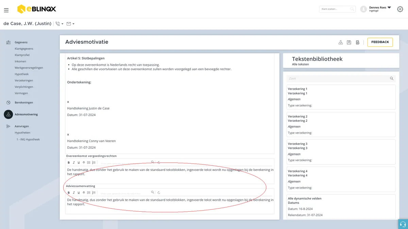Image resolution: width=408 pixels, height=229 pixels.
Task: Apply italic in Adviessamenvatting editor
Action: pyautogui.click(x=74, y=193)
